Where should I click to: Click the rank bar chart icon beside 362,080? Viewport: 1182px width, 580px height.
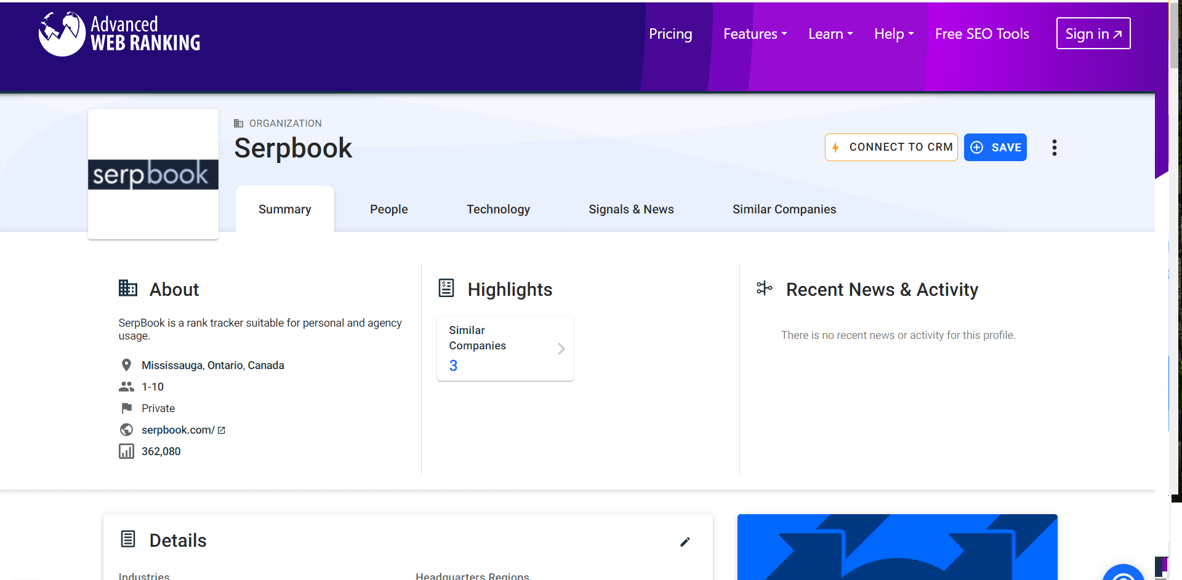126,451
